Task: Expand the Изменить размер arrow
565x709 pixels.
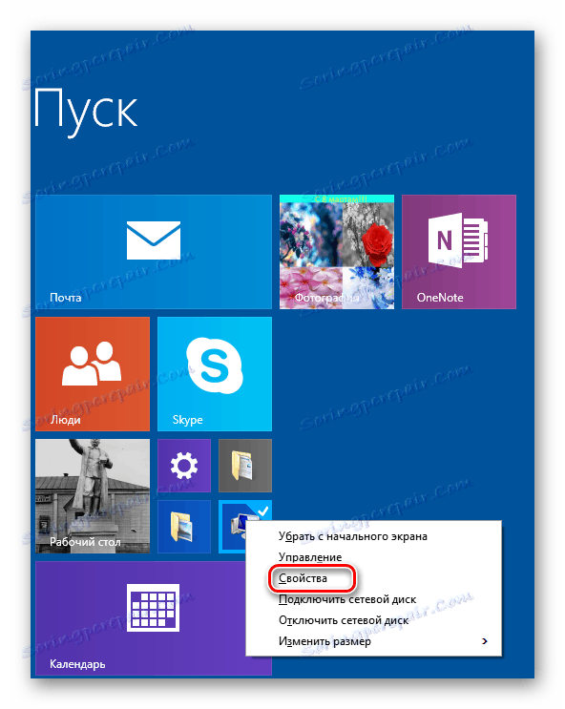Action: 485,641
